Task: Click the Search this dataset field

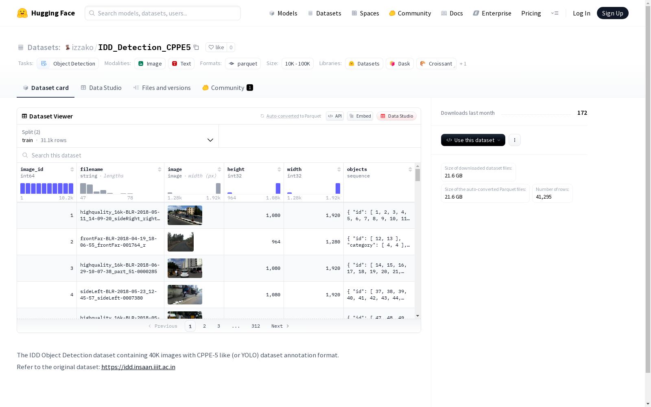Action: click(219, 155)
